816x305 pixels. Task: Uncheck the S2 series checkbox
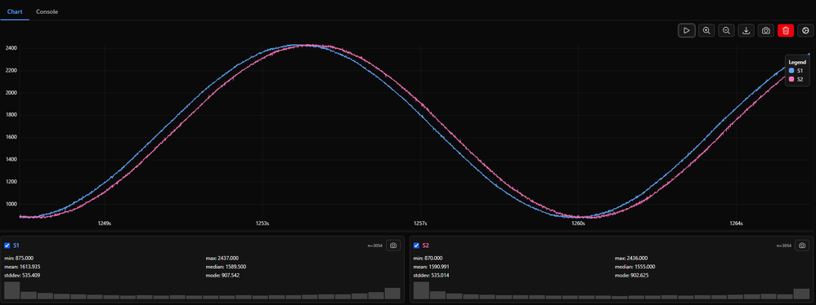click(x=416, y=245)
